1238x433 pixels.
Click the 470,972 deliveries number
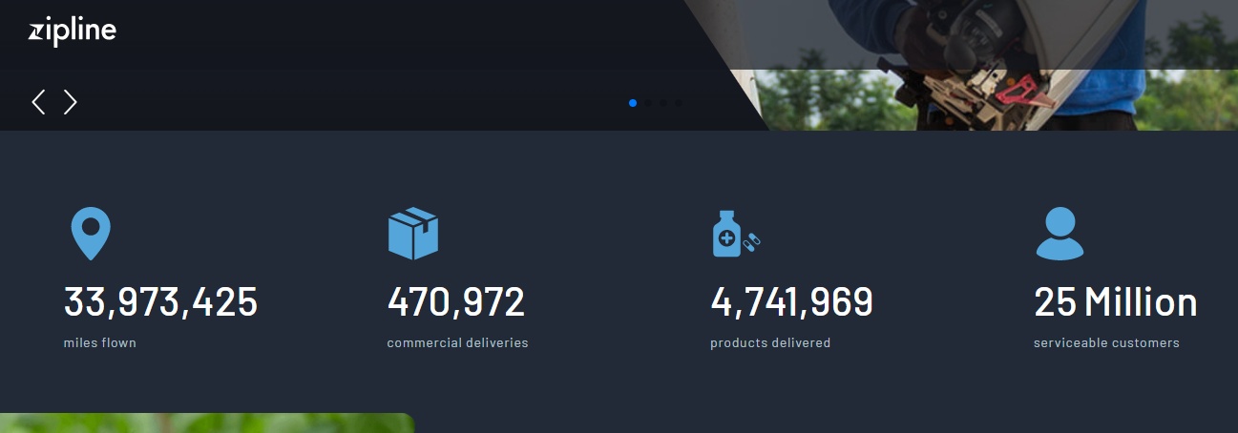click(456, 302)
